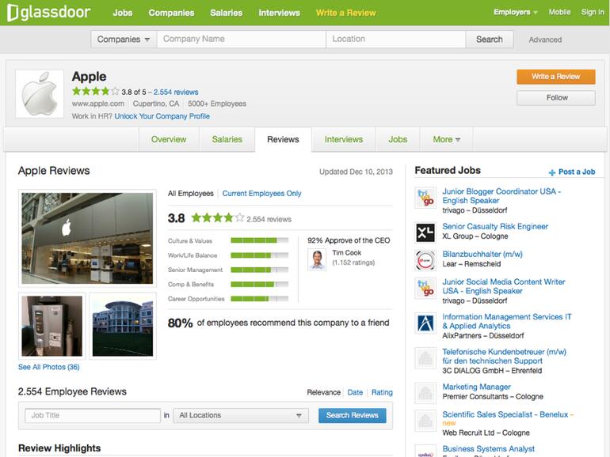This screenshot has height=457, width=610.
Task: Click the Lear company logo icon
Action: point(425,260)
